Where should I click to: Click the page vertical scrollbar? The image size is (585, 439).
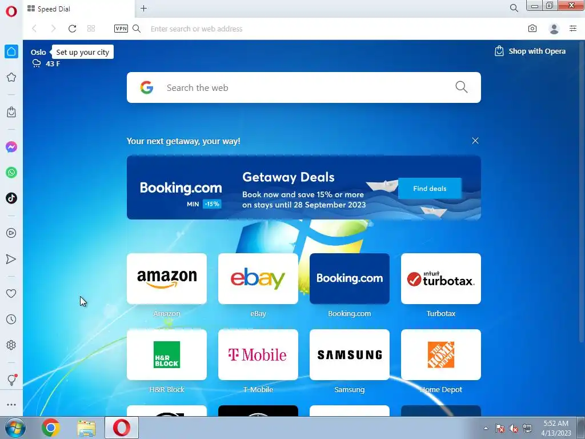582,190
